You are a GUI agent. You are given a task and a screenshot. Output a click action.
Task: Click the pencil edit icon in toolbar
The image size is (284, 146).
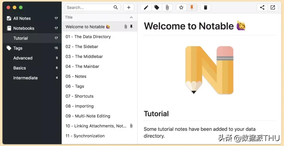[x=146, y=7]
